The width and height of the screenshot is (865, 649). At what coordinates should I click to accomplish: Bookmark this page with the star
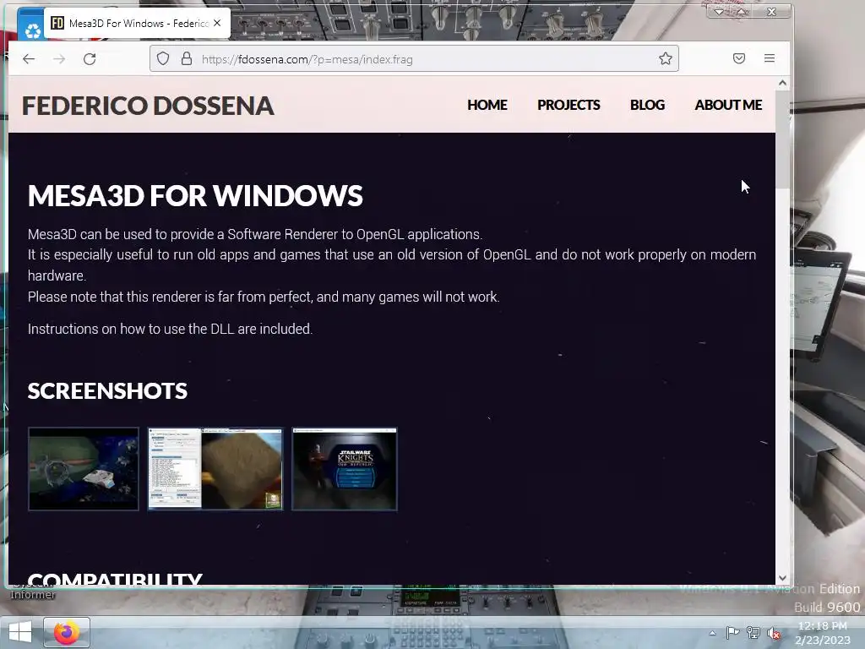tap(666, 58)
